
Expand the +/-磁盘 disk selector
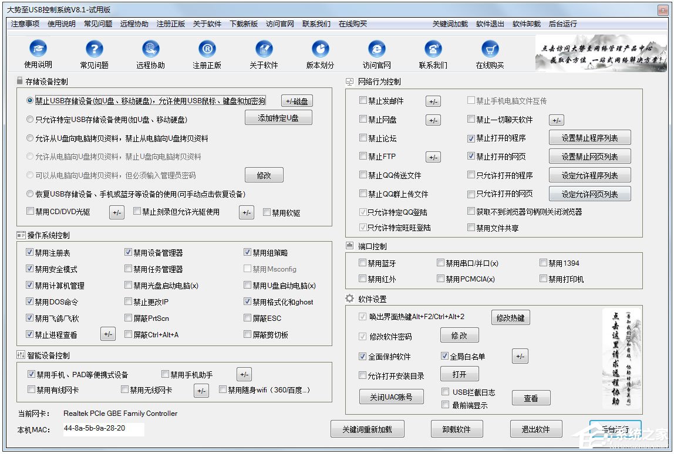pyautogui.click(x=296, y=100)
